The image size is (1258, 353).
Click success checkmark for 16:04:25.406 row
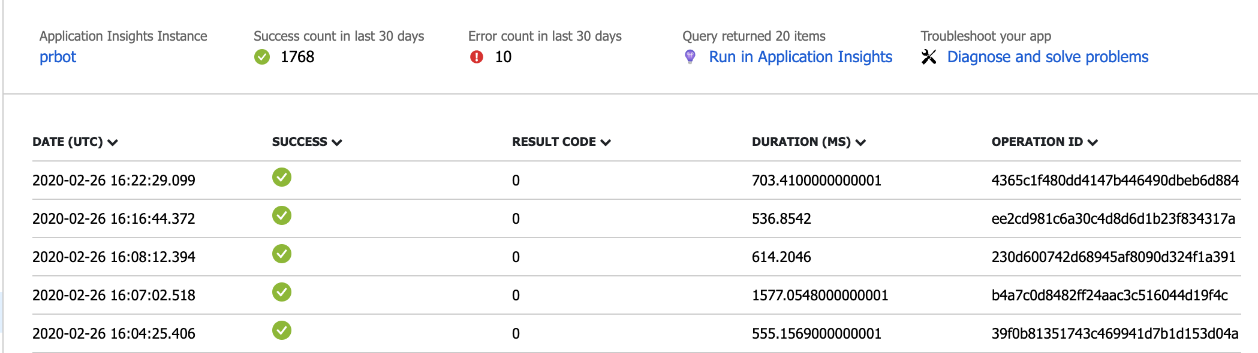point(282,330)
